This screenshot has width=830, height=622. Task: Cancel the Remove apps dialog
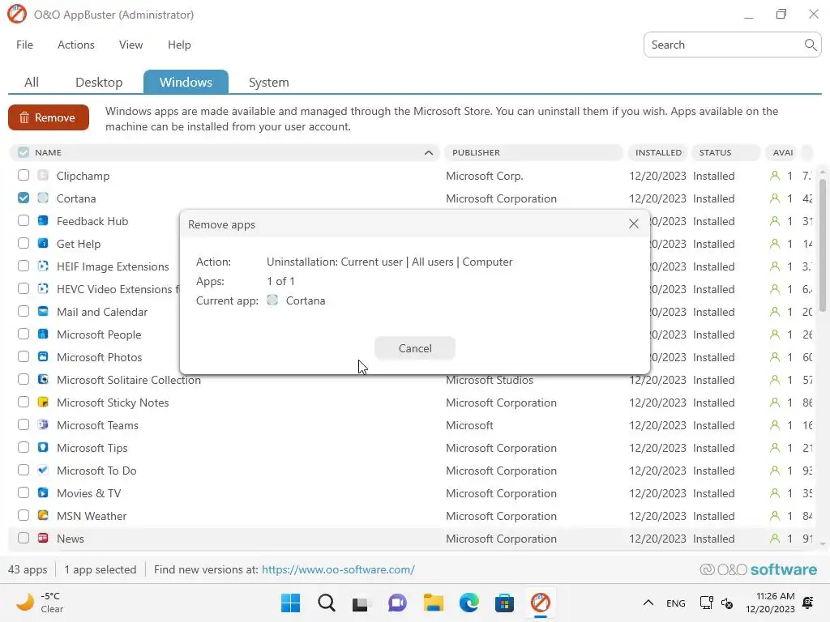click(x=414, y=348)
